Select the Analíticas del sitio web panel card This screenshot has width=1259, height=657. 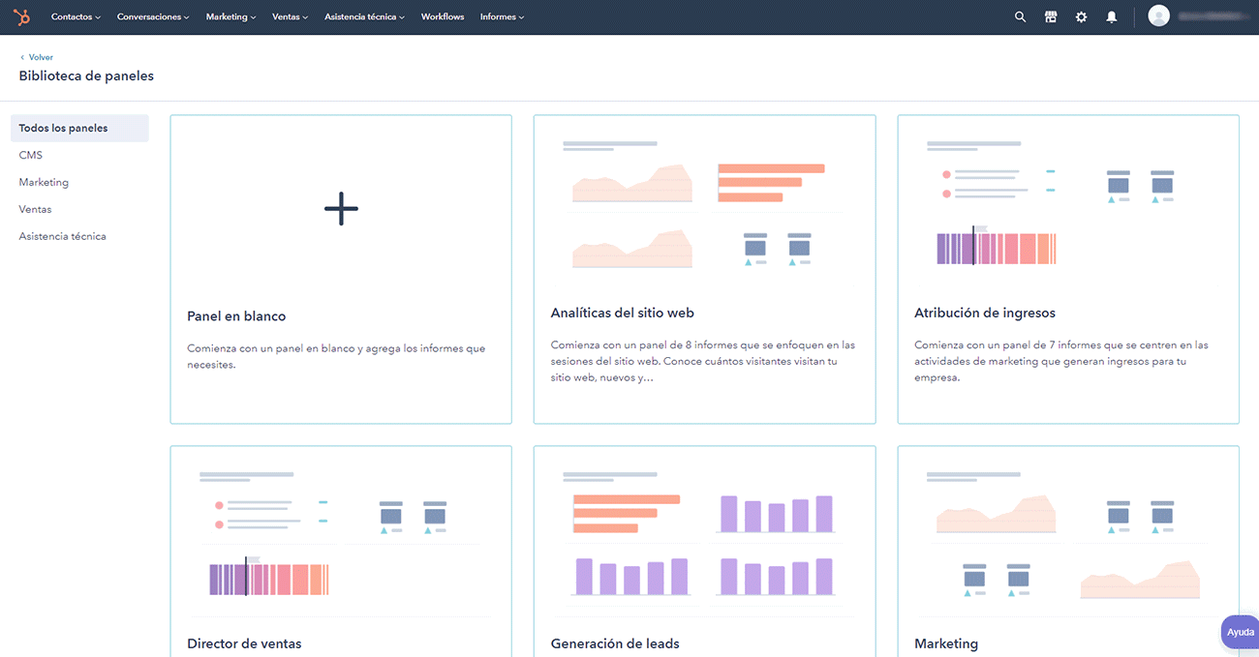pos(704,269)
